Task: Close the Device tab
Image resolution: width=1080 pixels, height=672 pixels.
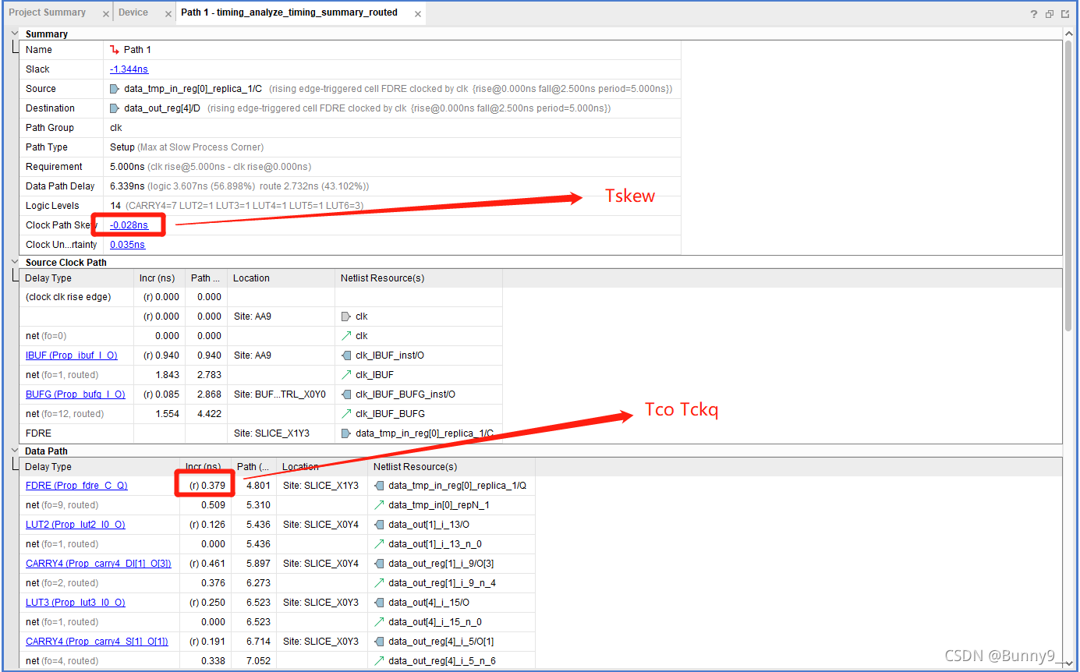Action: [x=168, y=14]
